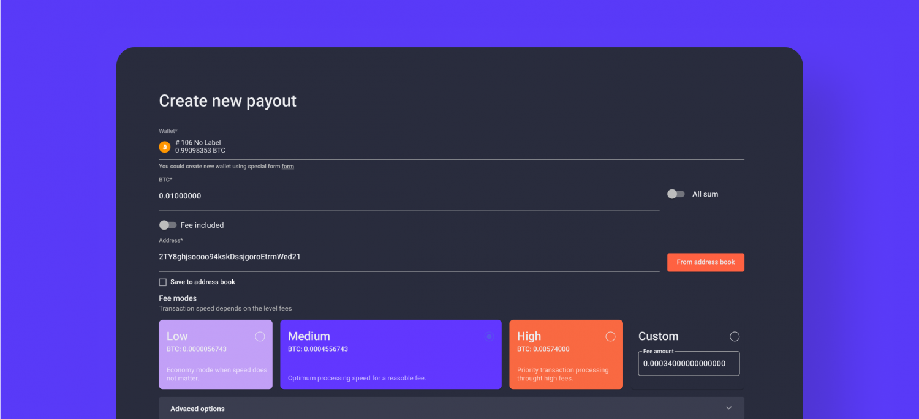This screenshot has height=419, width=919.
Task: Click the Create new payout heading
Action: pyautogui.click(x=227, y=101)
